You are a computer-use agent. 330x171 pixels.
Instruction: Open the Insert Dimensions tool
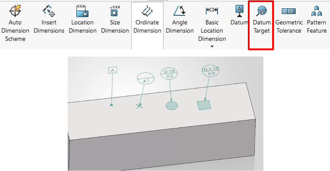(49, 19)
